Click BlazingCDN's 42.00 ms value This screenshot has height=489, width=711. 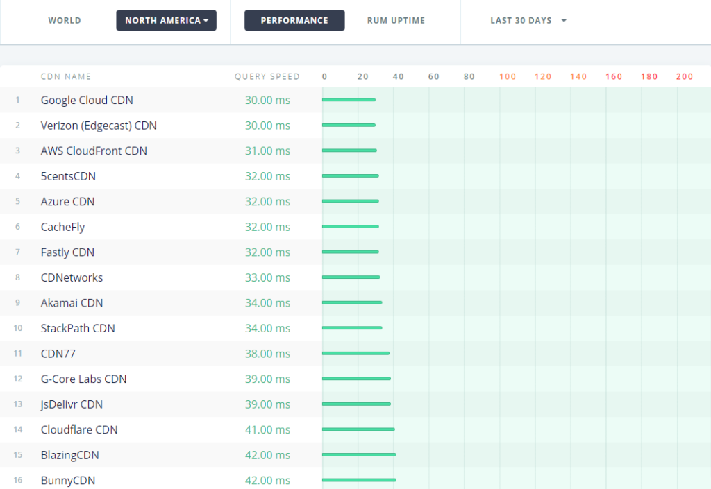click(x=267, y=455)
